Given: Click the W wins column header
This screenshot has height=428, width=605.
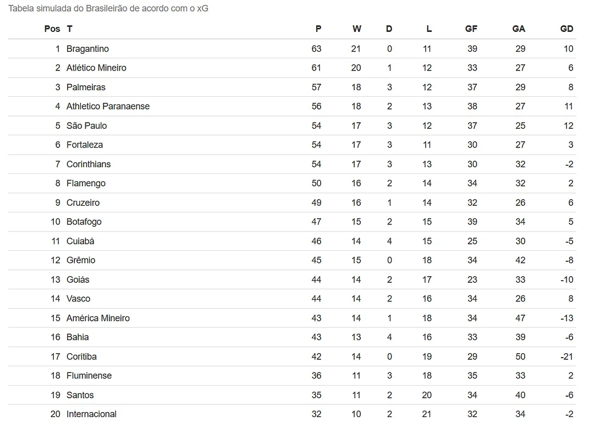Looking at the screenshot, I should point(357,29).
